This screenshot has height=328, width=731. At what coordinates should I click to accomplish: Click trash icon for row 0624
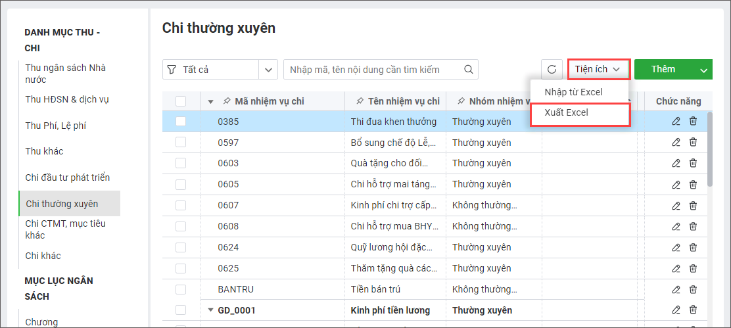(694, 247)
